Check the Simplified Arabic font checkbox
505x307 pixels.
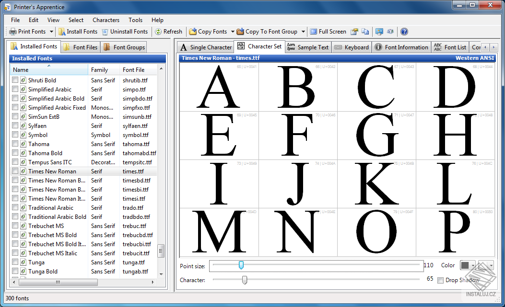tap(15, 89)
